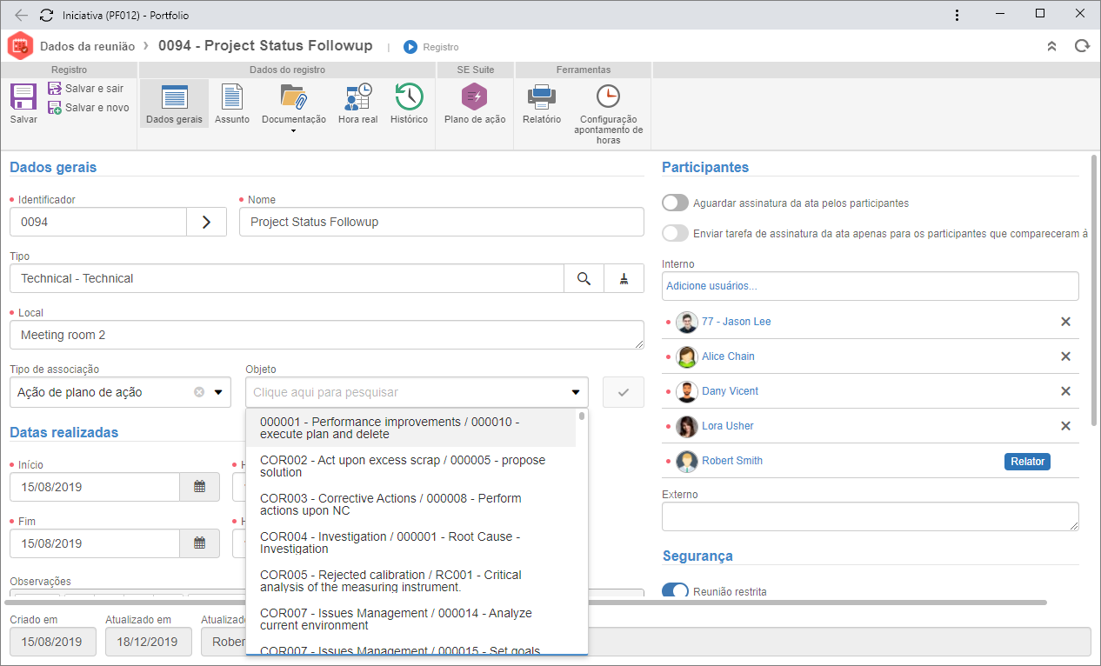This screenshot has width=1101, height=666.
Task: Open the Início calendar picker
Action: pos(200,487)
